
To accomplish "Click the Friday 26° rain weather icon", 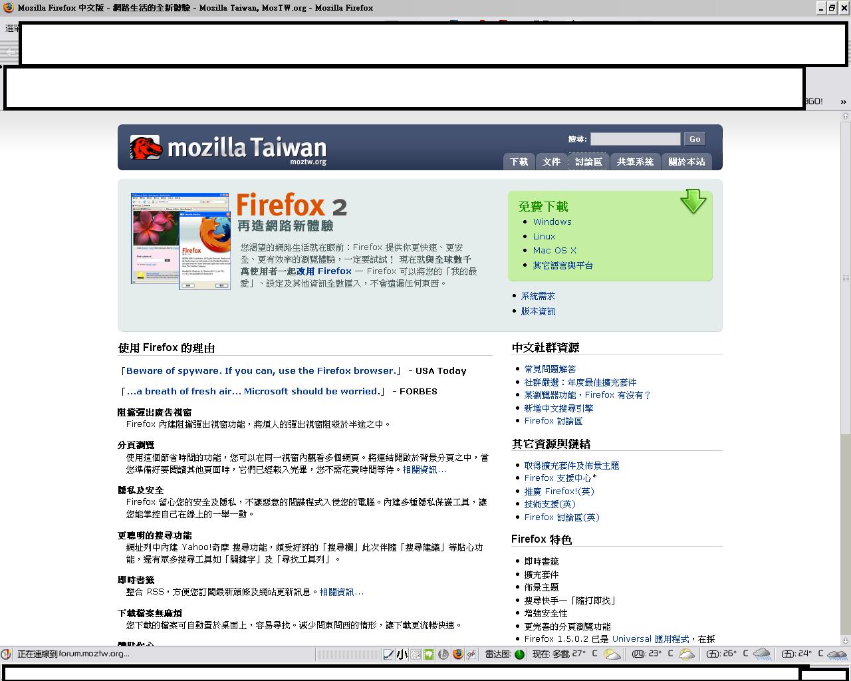I will pyautogui.click(x=762, y=654).
